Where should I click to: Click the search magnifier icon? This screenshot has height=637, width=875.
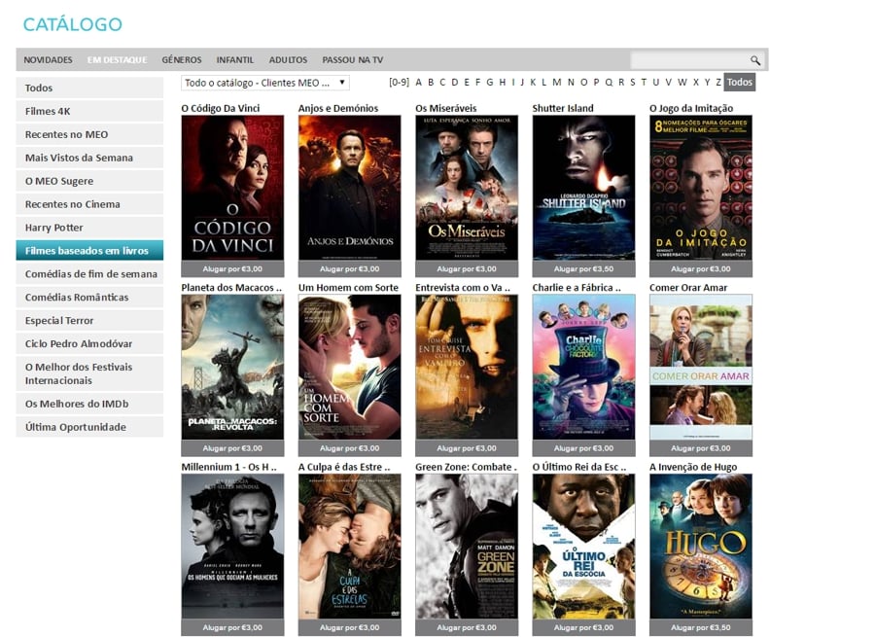tap(755, 60)
